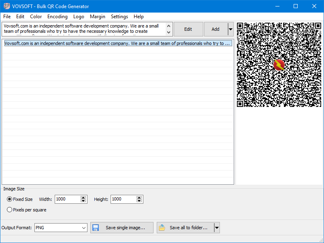This screenshot has height=243, width=324.
Task: Open the dropdown arrow next to Add
Action: point(230,29)
